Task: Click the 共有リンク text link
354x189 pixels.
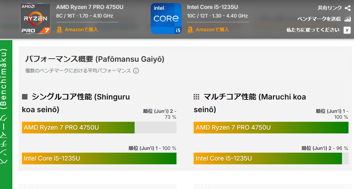Action: pos(330,8)
